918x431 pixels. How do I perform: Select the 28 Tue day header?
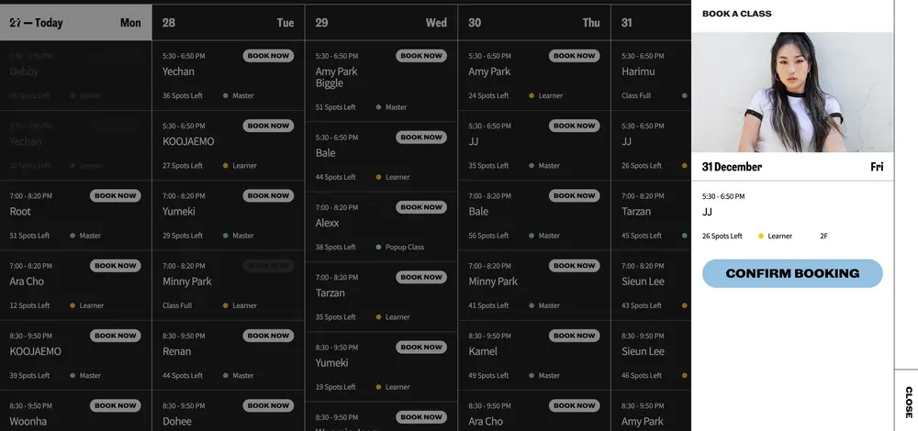[229, 23]
